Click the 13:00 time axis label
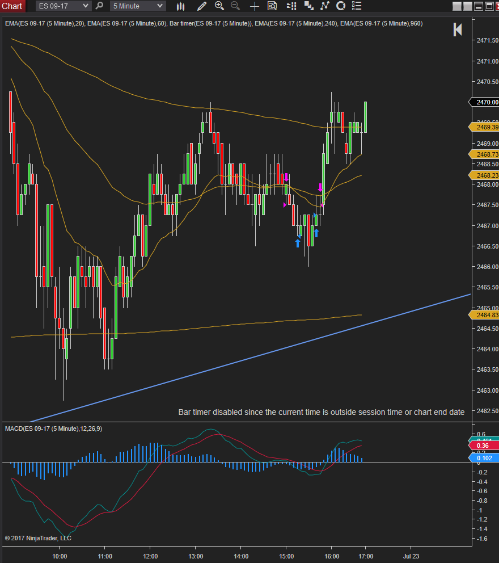 (x=196, y=556)
